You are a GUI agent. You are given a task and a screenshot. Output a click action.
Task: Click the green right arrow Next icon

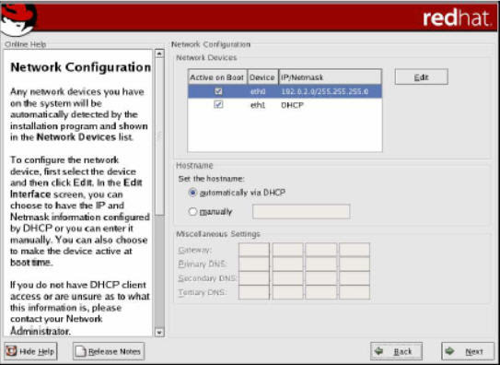coord(450,351)
